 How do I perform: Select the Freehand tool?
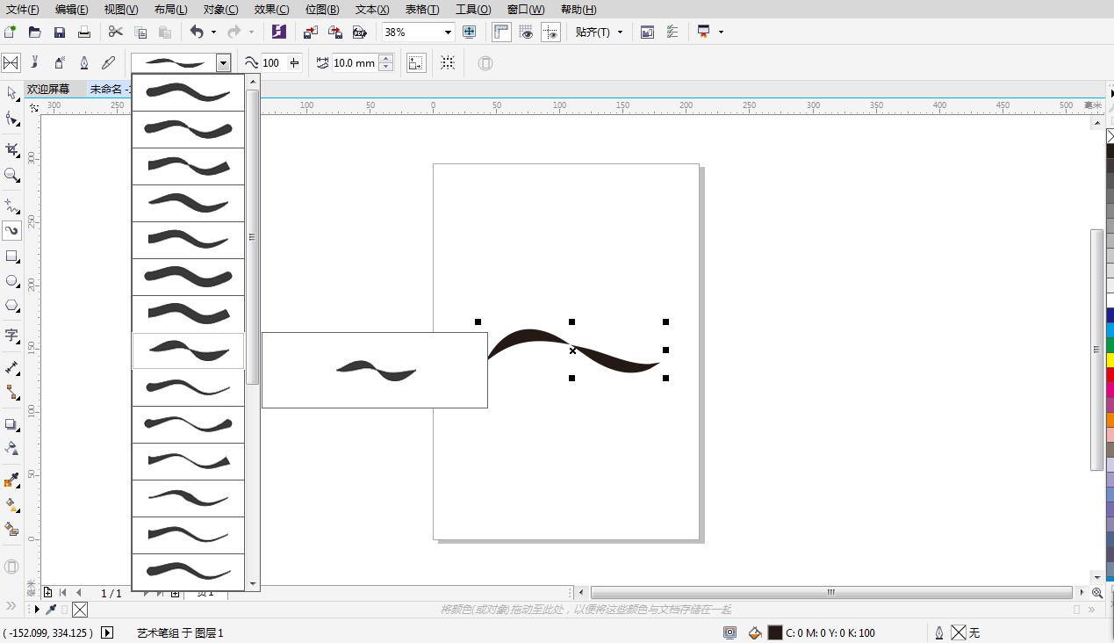(x=11, y=206)
